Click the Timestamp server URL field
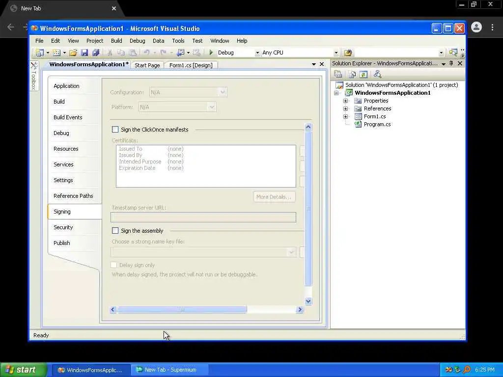The width and height of the screenshot is (503, 377). pyautogui.click(x=203, y=217)
